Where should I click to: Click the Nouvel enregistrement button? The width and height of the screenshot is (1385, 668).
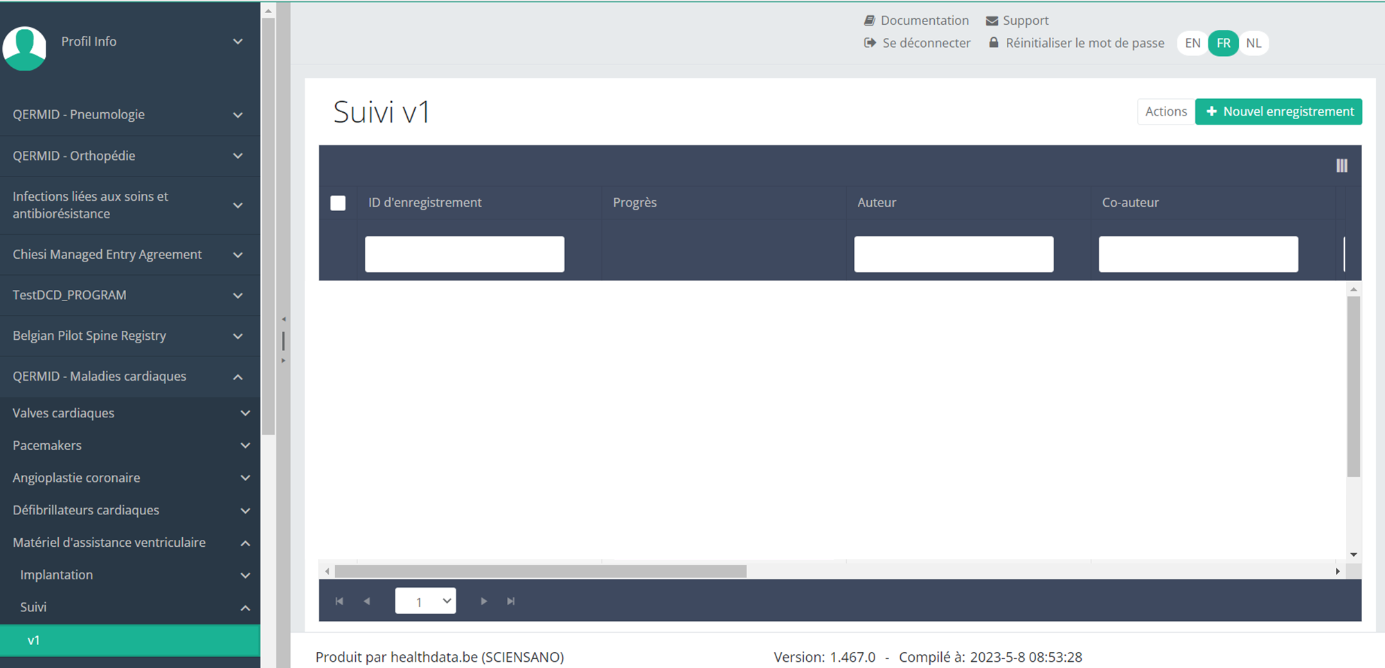(1278, 111)
